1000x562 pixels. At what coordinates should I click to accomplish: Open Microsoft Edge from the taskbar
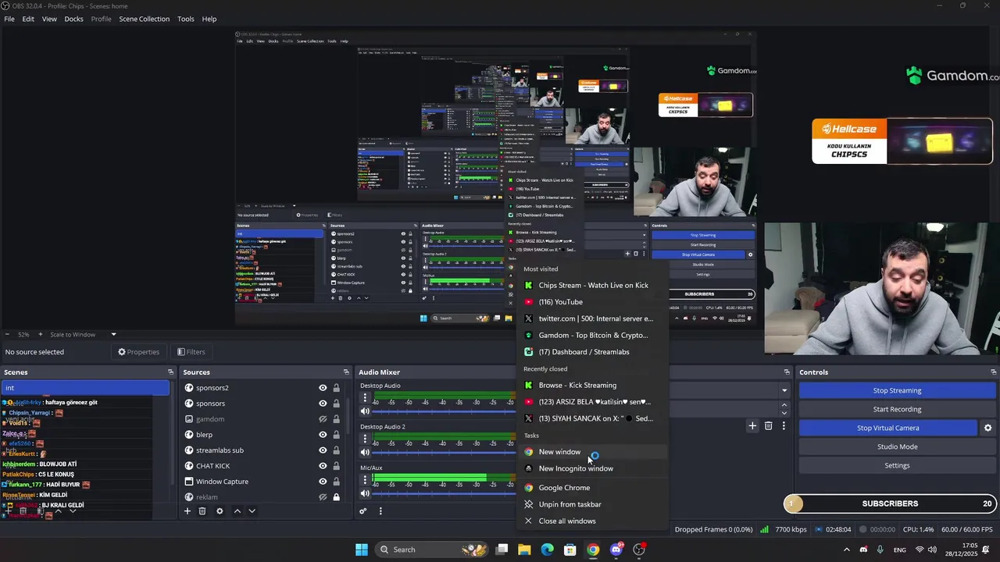point(548,550)
